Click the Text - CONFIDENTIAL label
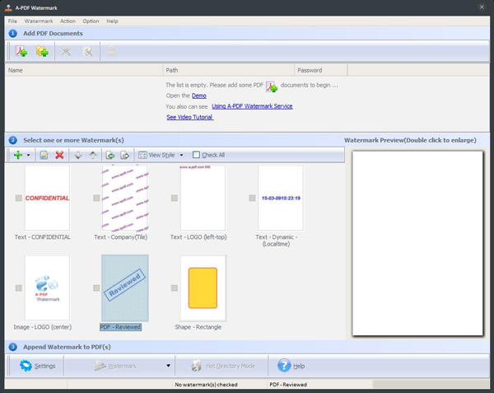 (43, 237)
